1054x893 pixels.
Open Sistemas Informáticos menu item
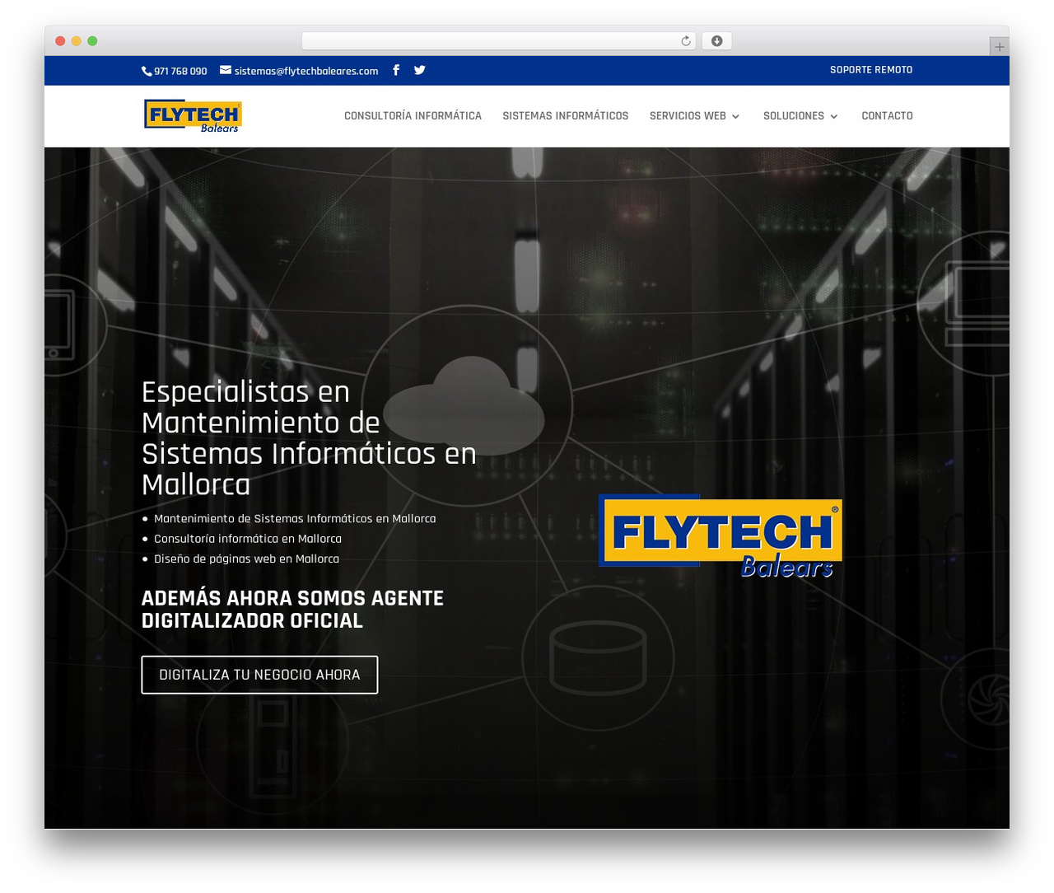[x=566, y=116]
